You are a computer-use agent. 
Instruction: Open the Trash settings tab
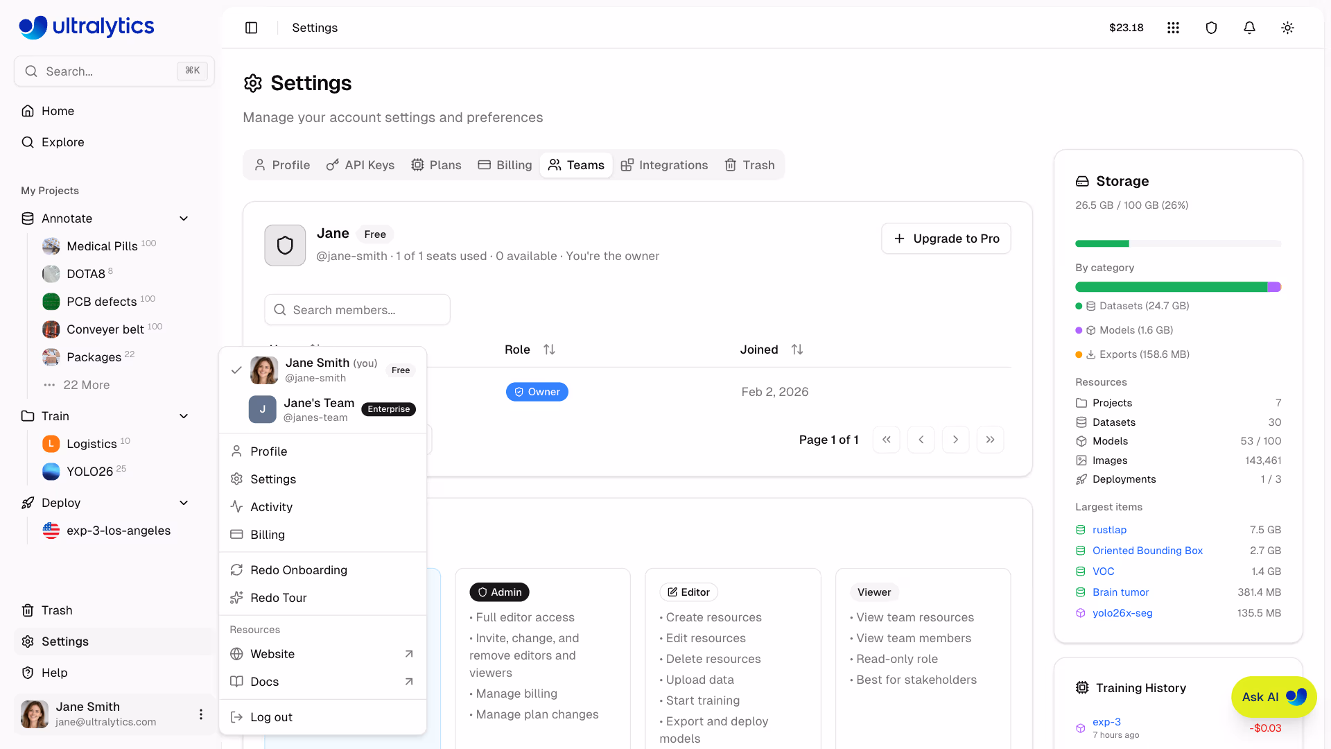(x=750, y=165)
